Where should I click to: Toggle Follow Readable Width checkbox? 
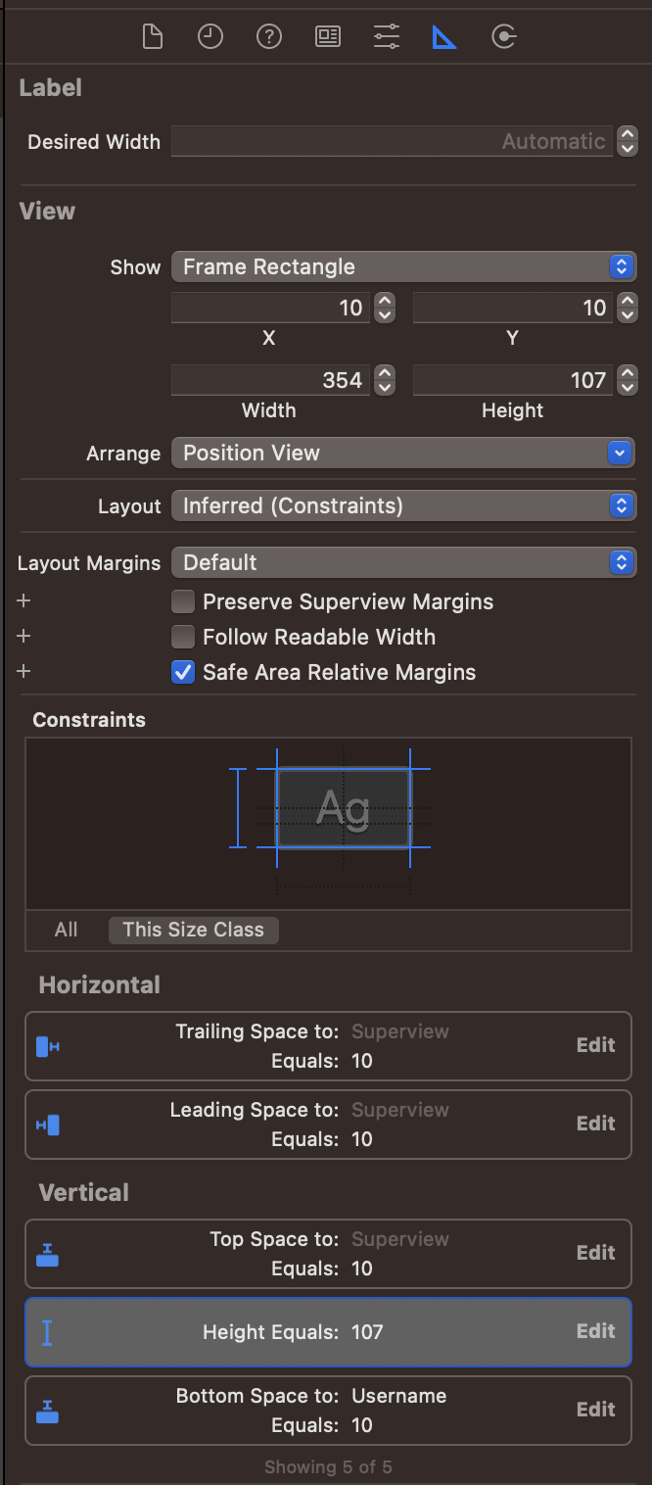[183, 637]
